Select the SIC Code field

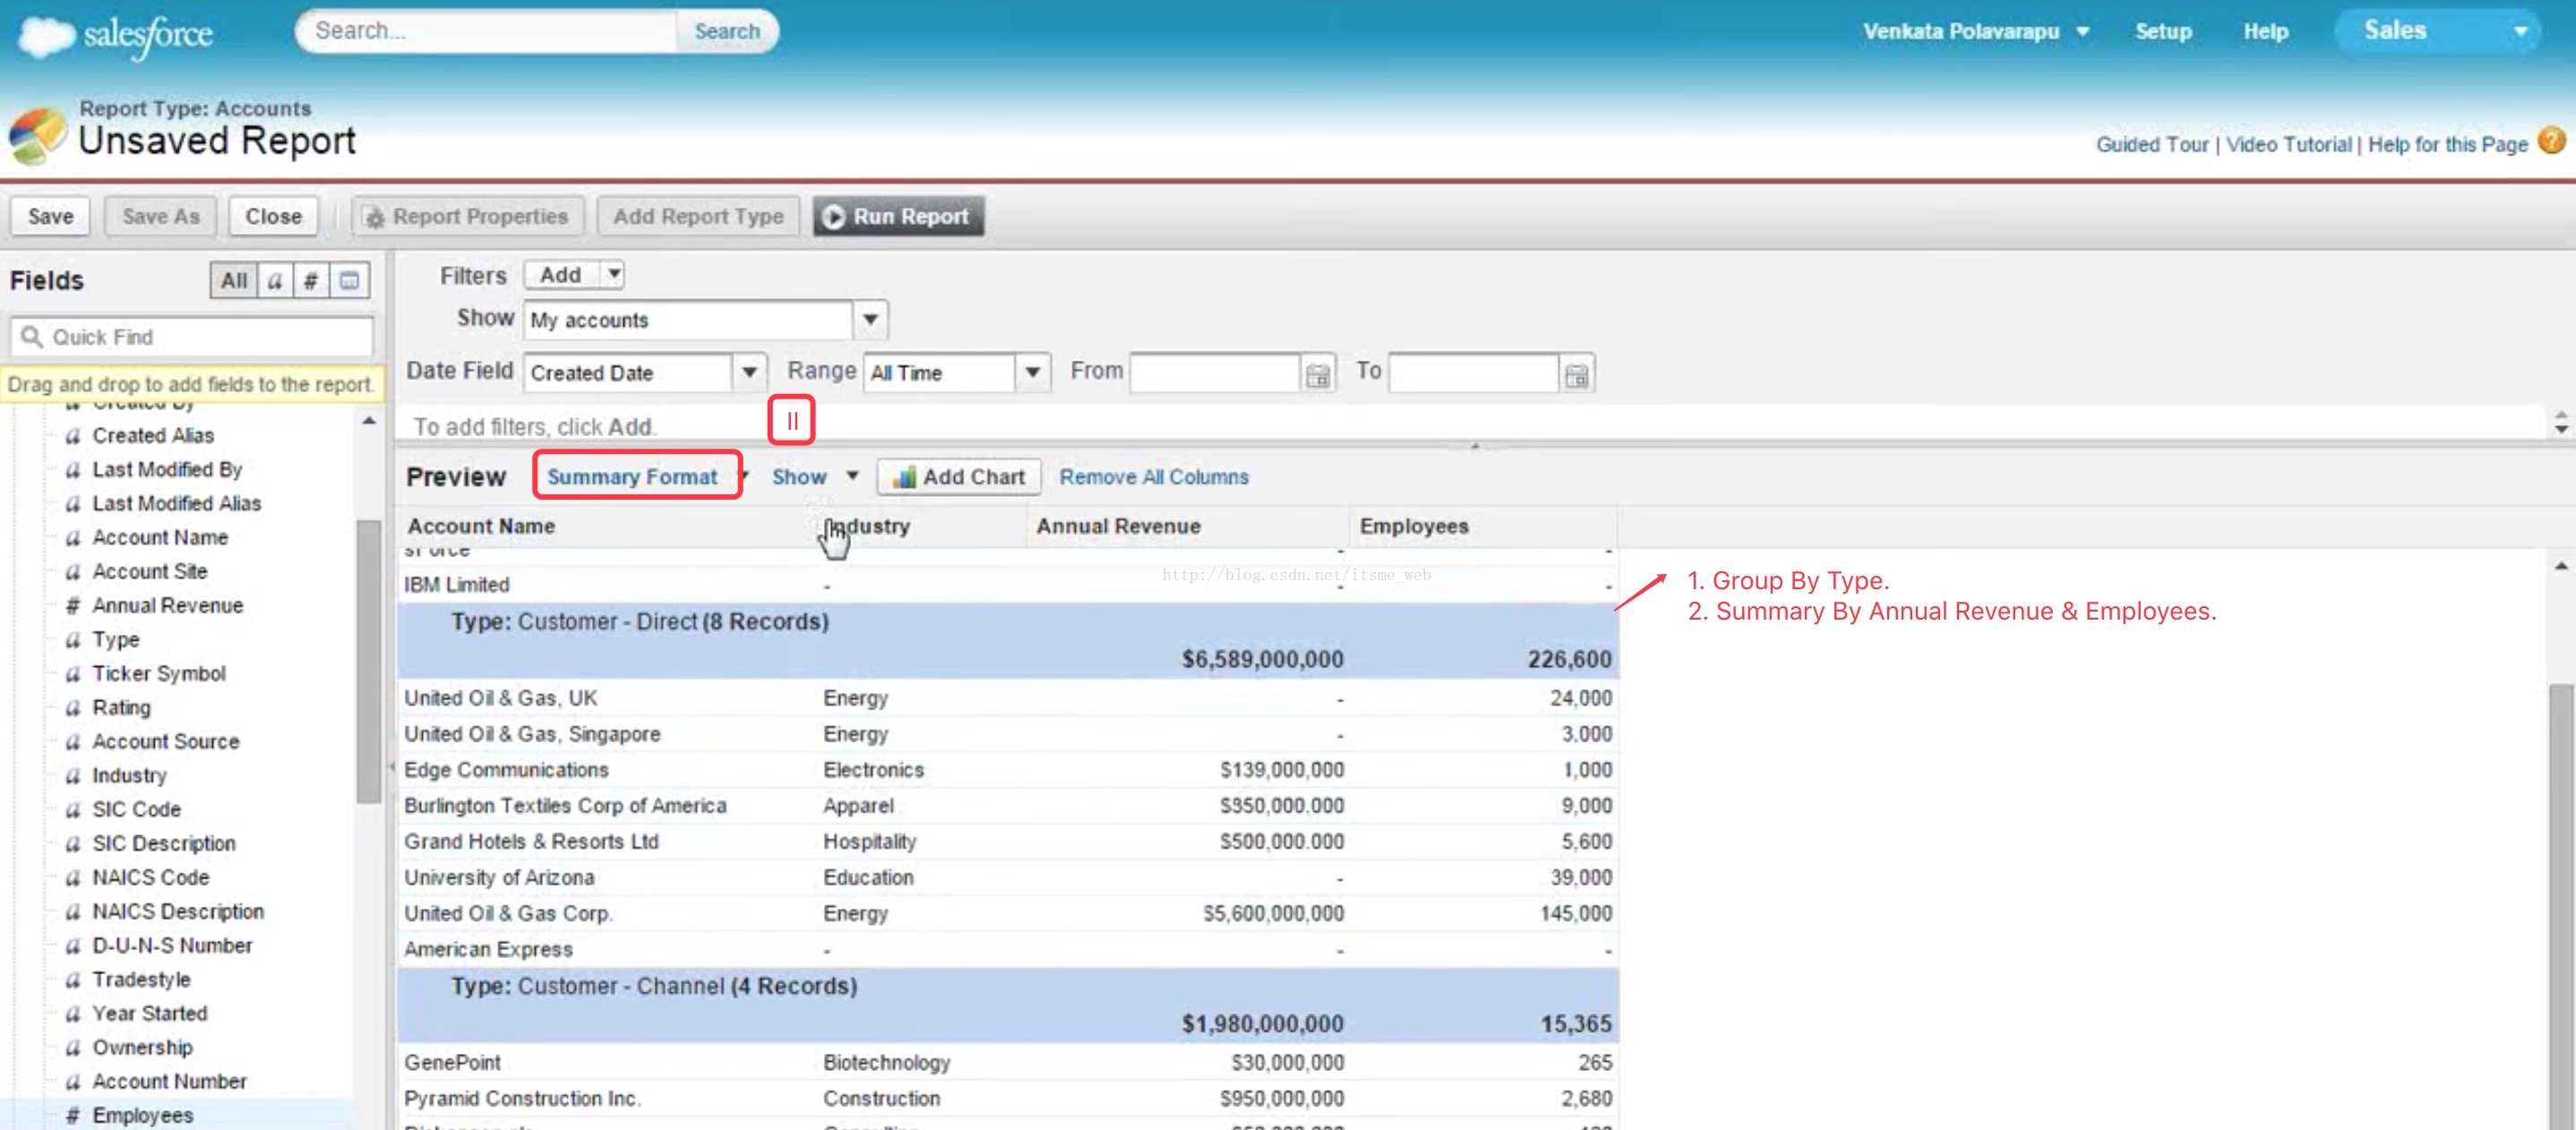(136, 810)
